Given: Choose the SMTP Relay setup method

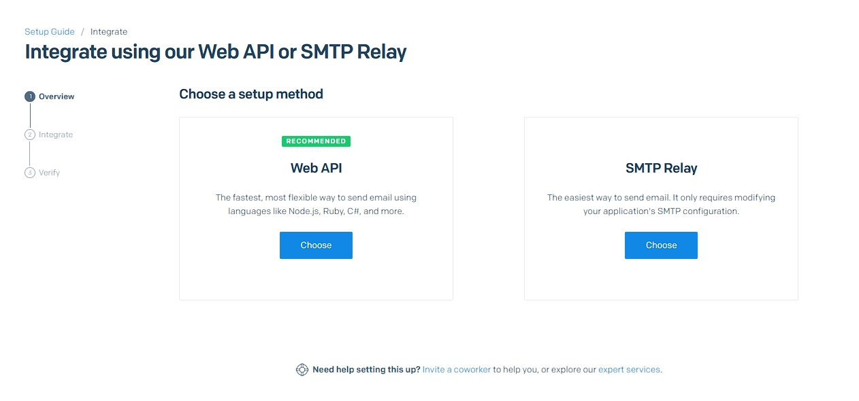Looking at the screenshot, I should click(x=661, y=245).
